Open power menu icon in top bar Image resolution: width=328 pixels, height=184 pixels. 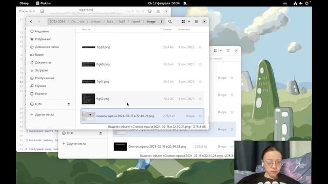[306, 3]
